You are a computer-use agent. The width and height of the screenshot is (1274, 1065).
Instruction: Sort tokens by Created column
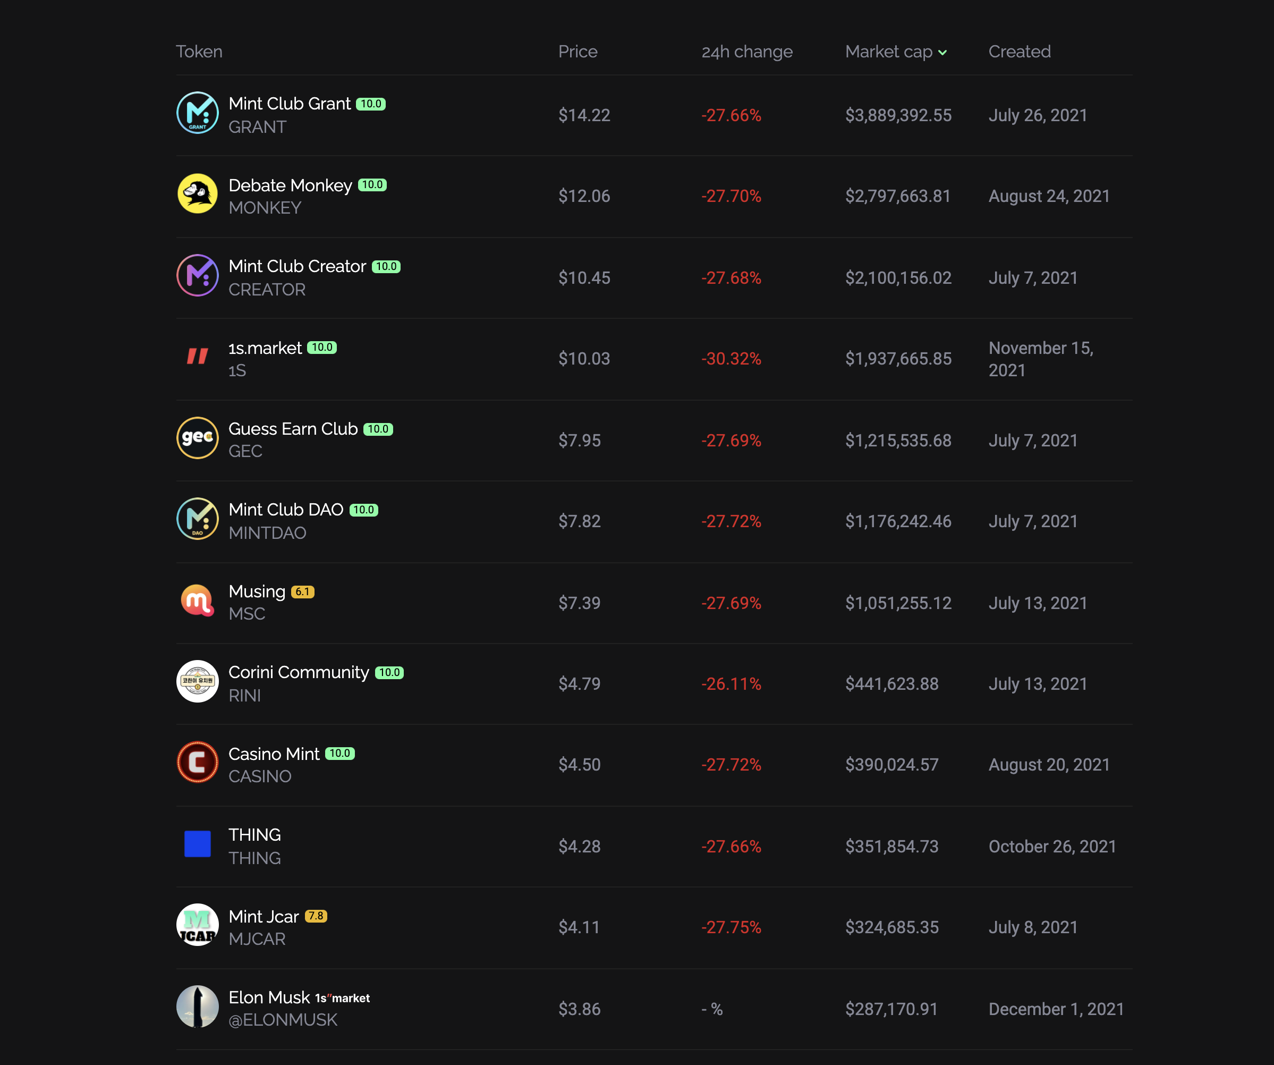point(1019,52)
